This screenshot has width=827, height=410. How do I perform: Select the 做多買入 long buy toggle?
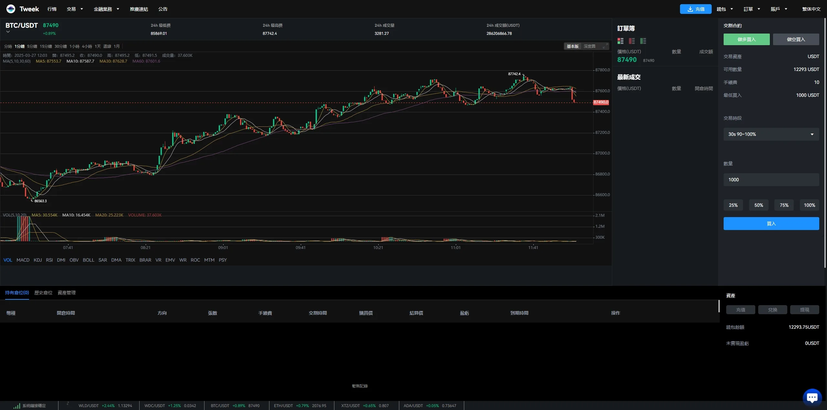click(x=746, y=39)
